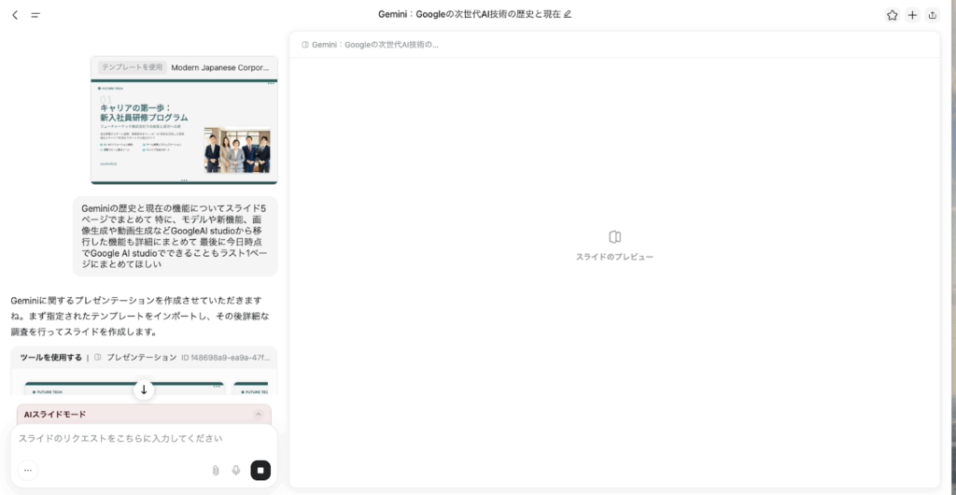Attach a file using the paperclip icon

pos(216,471)
